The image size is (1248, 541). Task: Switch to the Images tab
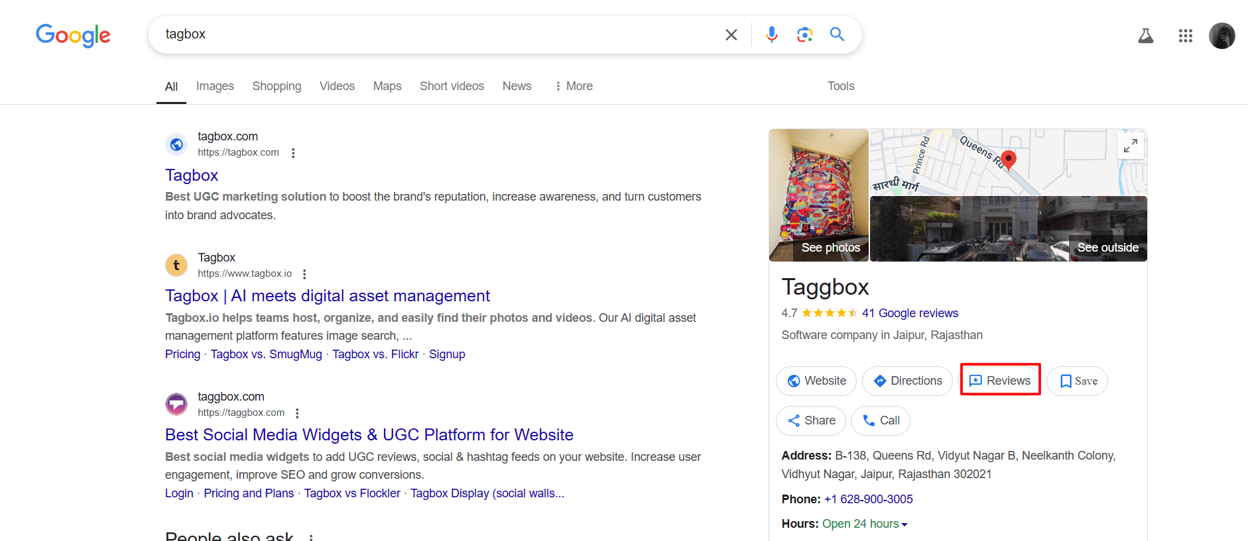pos(215,86)
